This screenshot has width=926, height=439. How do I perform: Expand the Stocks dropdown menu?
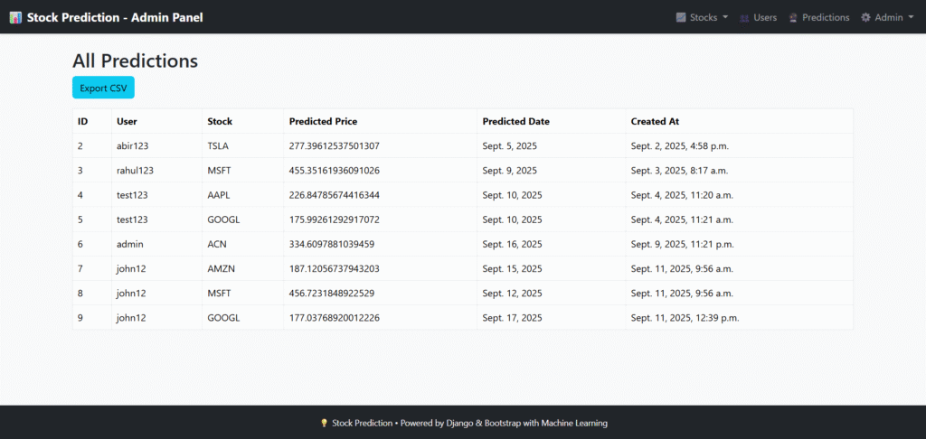tap(702, 18)
